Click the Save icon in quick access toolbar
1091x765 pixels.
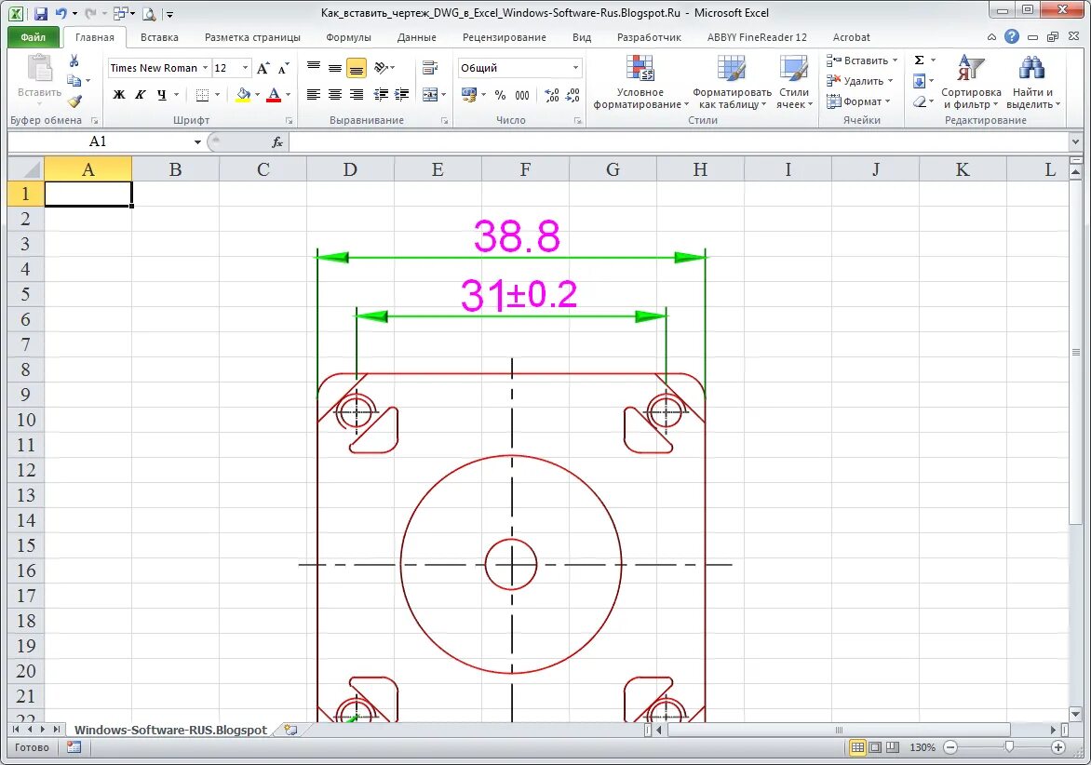40,13
